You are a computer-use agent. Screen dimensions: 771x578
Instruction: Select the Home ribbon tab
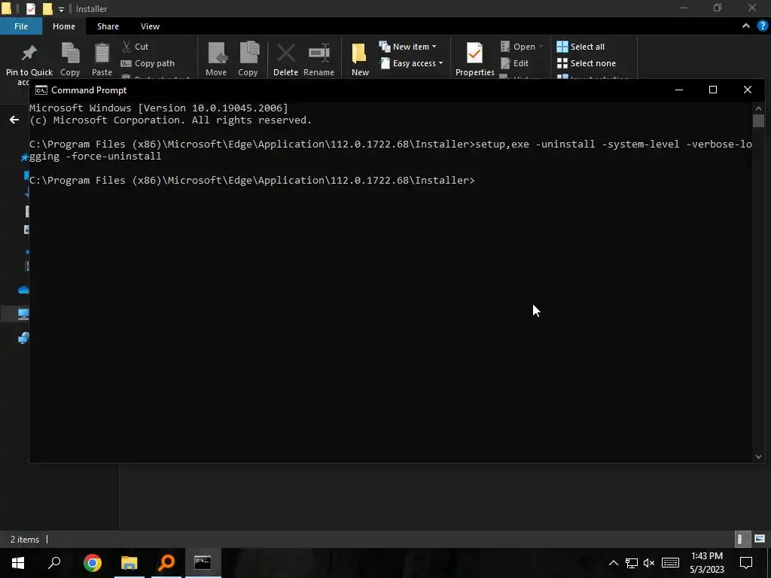[64, 26]
